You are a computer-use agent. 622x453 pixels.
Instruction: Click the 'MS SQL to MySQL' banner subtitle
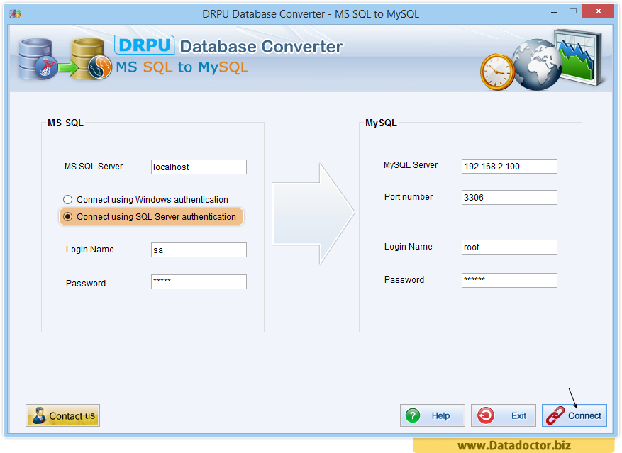182,67
